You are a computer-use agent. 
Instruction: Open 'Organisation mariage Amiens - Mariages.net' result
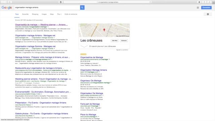(x=35, y=36)
